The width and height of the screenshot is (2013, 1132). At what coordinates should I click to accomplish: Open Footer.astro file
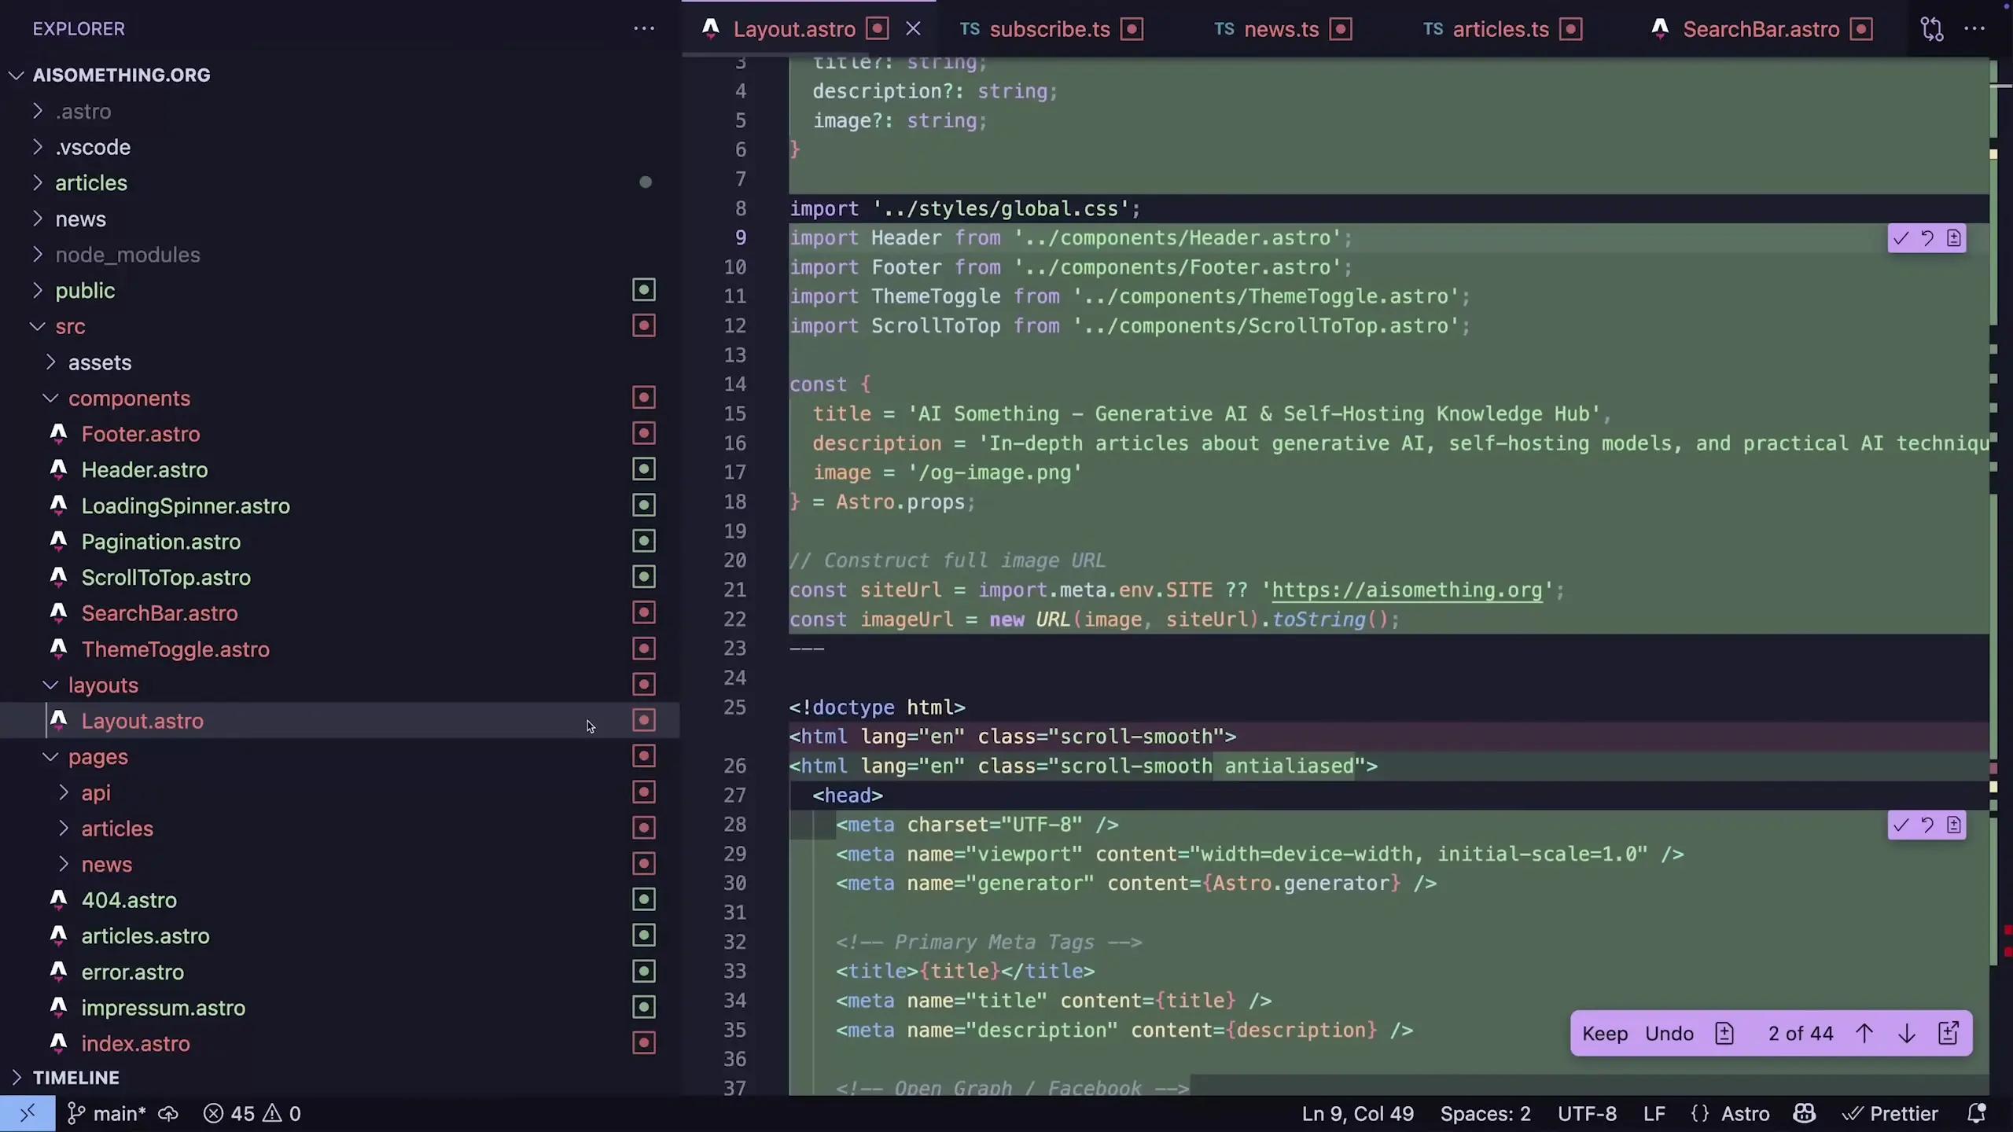[x=340, y=434]
